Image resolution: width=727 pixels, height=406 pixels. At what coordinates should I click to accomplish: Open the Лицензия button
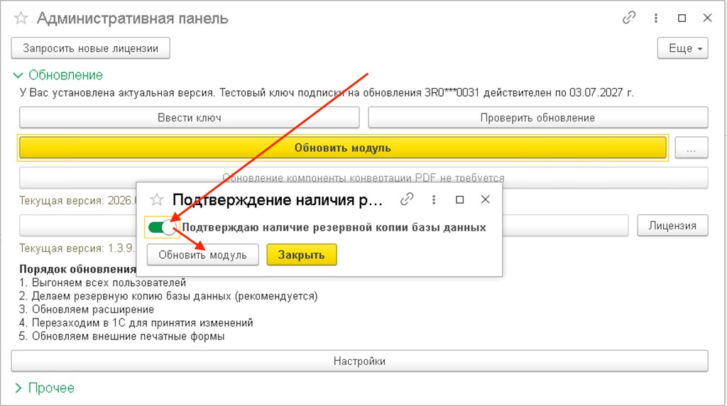(672, 226)
